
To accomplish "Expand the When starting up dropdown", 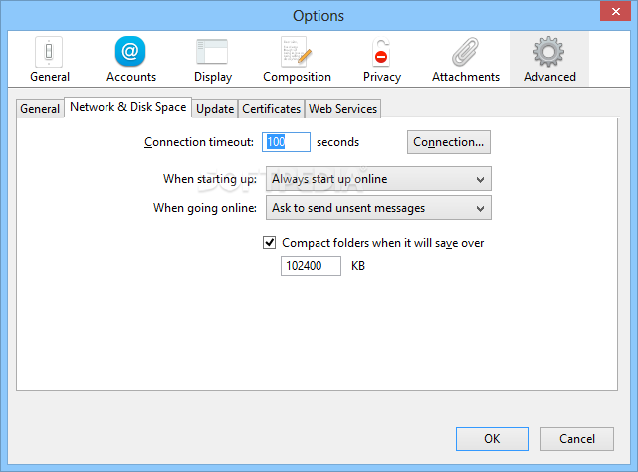I will pyautogui.click(x=378, y=179).
